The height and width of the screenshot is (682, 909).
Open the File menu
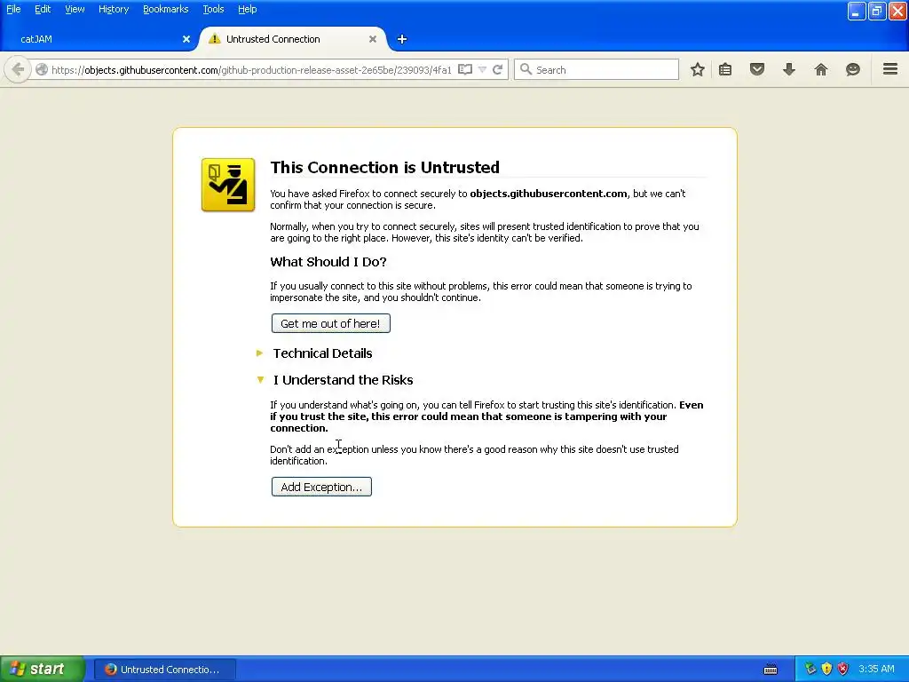pos(13,9)
